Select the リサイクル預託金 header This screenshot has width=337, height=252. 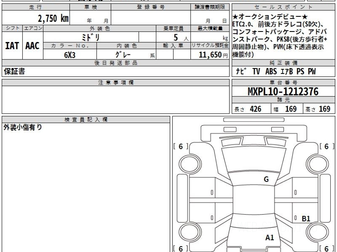point(210,46)
